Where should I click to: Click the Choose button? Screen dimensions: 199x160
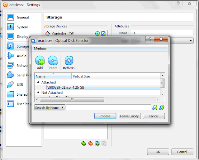[x=105, y=116]
